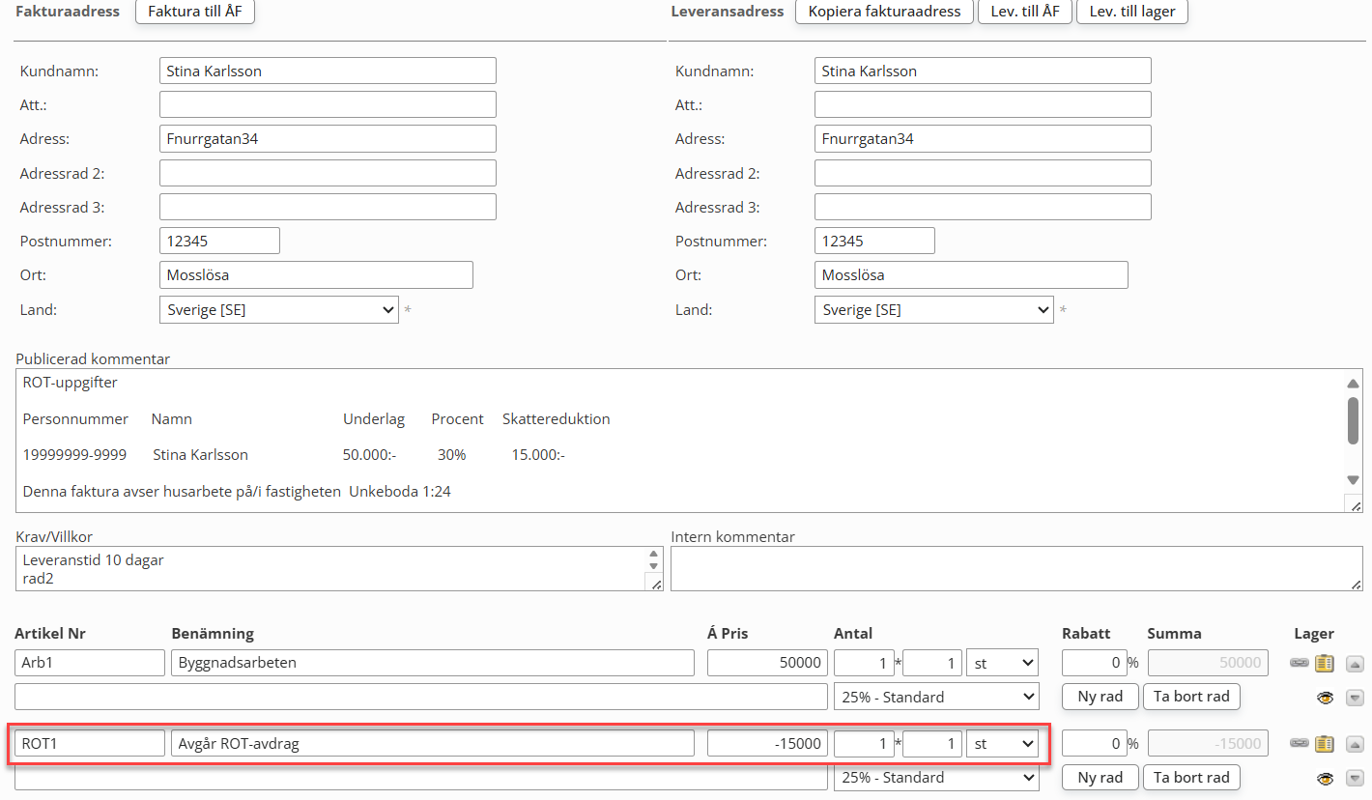Open the unit 'st' dropdown on the ROT1 row
The width and height of the screenshot is (1372, 800).
[x=1002, y=744]
